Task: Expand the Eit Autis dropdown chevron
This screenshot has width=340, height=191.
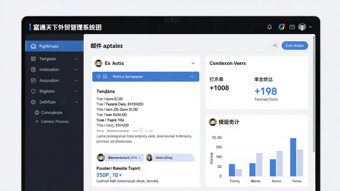Action: pyautogui.click(x=193, y=63)
